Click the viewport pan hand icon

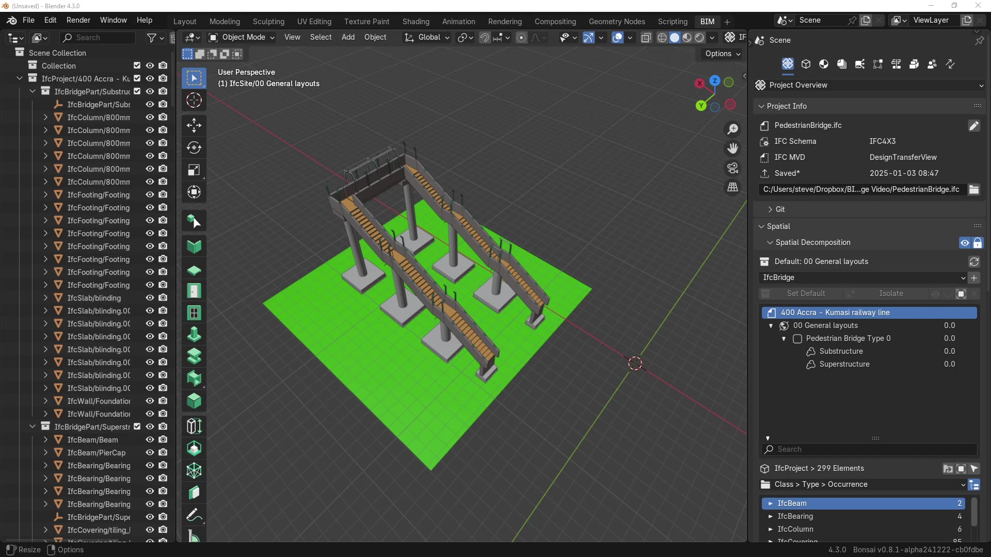733,149
